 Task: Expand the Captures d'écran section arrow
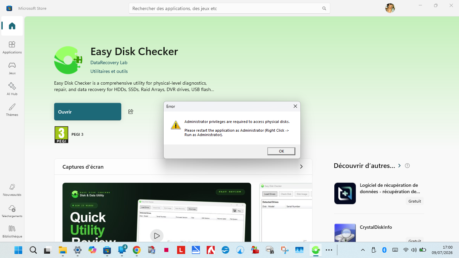tap(301, 167)
